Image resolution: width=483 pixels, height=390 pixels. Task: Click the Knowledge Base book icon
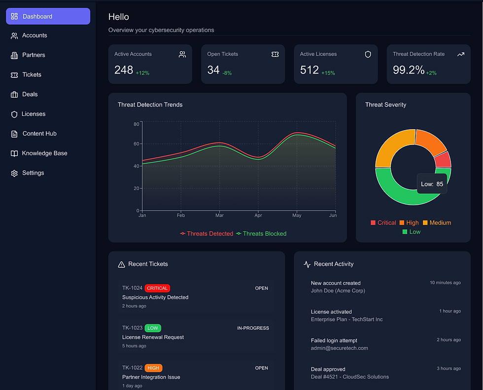pos(14,153)
